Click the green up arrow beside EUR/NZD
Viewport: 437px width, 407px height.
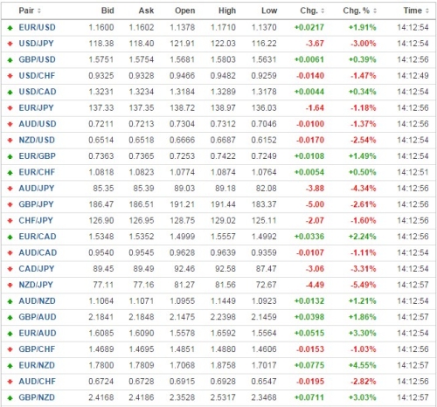tap(10, 366)
